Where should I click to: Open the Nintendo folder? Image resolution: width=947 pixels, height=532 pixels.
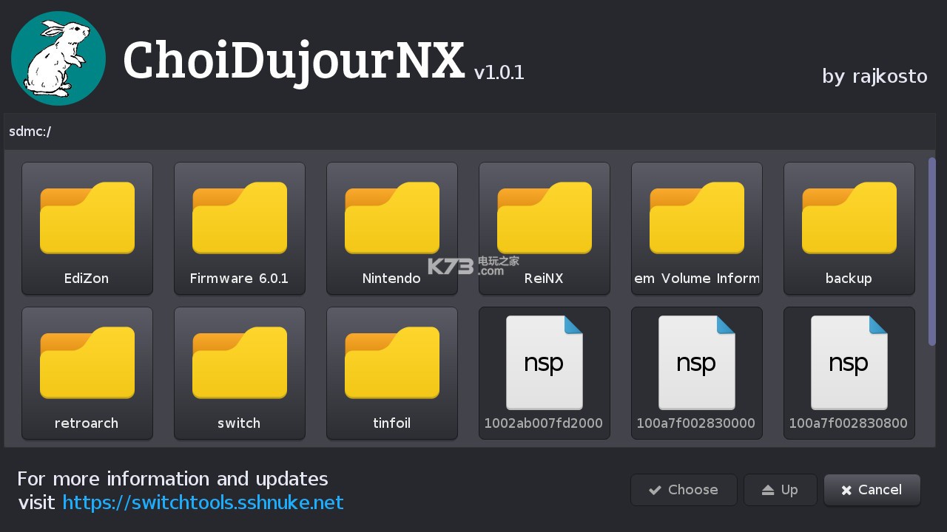pyautogui.click(x=392, y=228)
